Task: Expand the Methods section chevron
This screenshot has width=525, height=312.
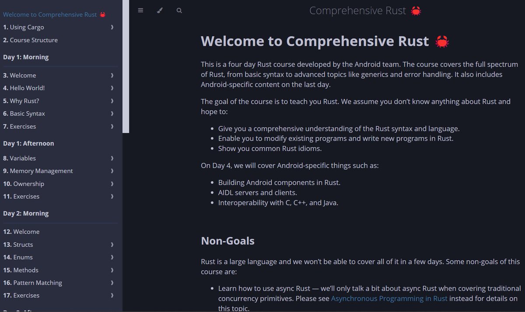Action: coord(112,270)
